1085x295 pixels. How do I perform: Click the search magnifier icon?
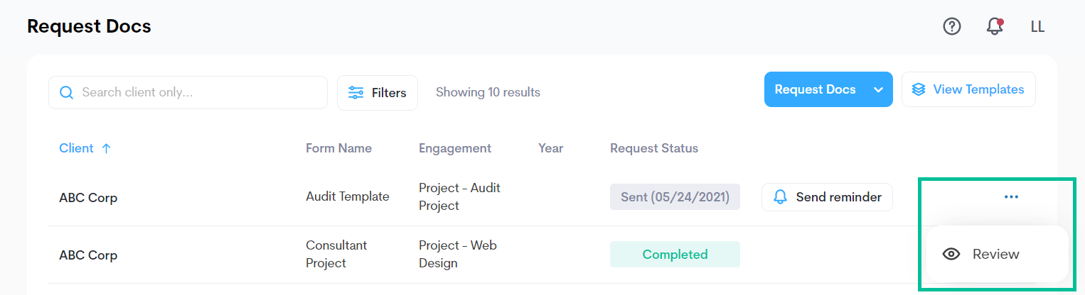point(66,93)
